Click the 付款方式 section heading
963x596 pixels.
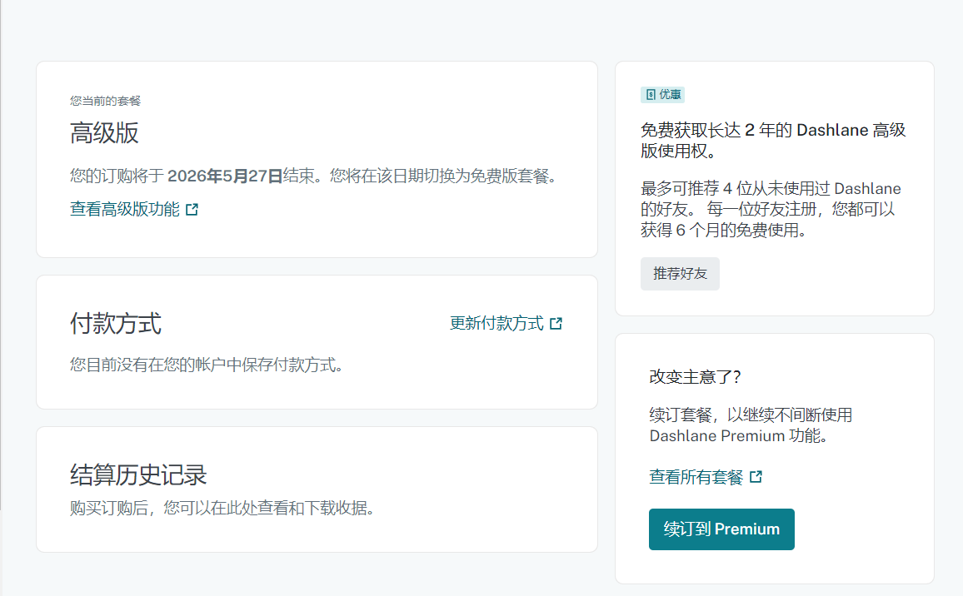(116, 324)
